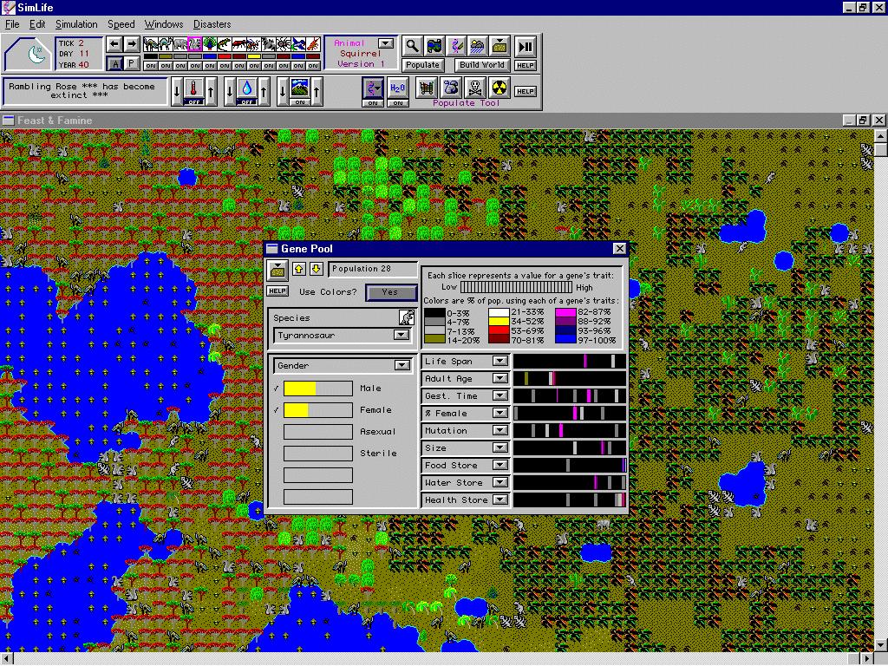Toggle the checkmark next to Female

click(276, 410)
